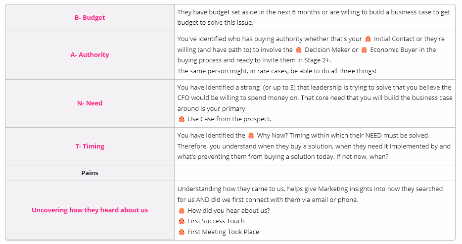Click the empty cell beside Pains

click(315, 173)
